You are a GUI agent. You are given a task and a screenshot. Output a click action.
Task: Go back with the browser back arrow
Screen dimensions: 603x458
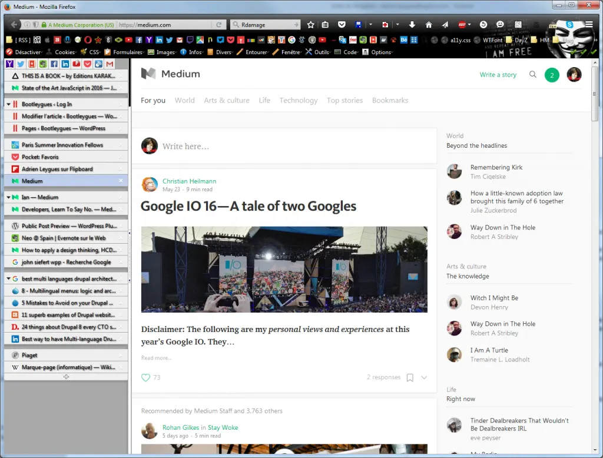14,25
